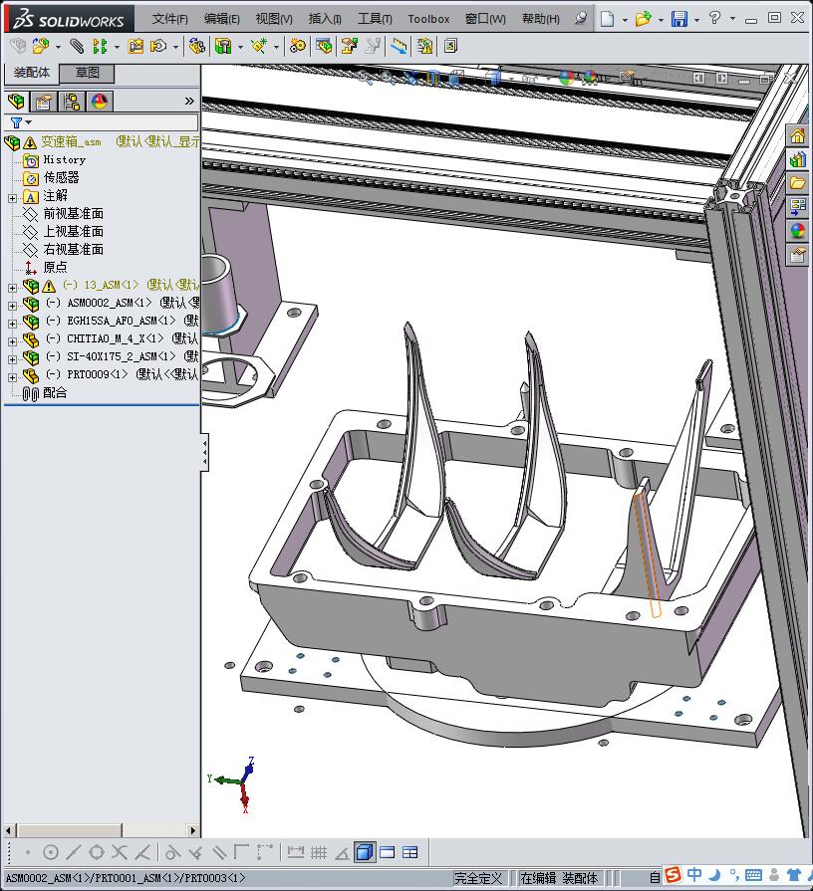
Task: Click the Interference Detection icon
Action: 399,46
